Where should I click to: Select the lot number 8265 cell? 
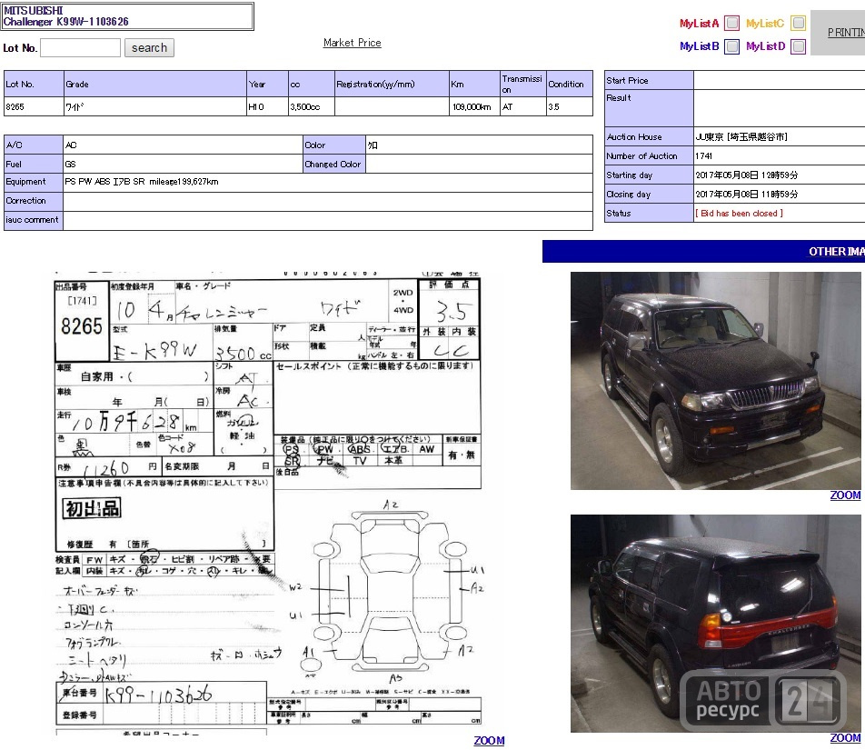[34, 107]
